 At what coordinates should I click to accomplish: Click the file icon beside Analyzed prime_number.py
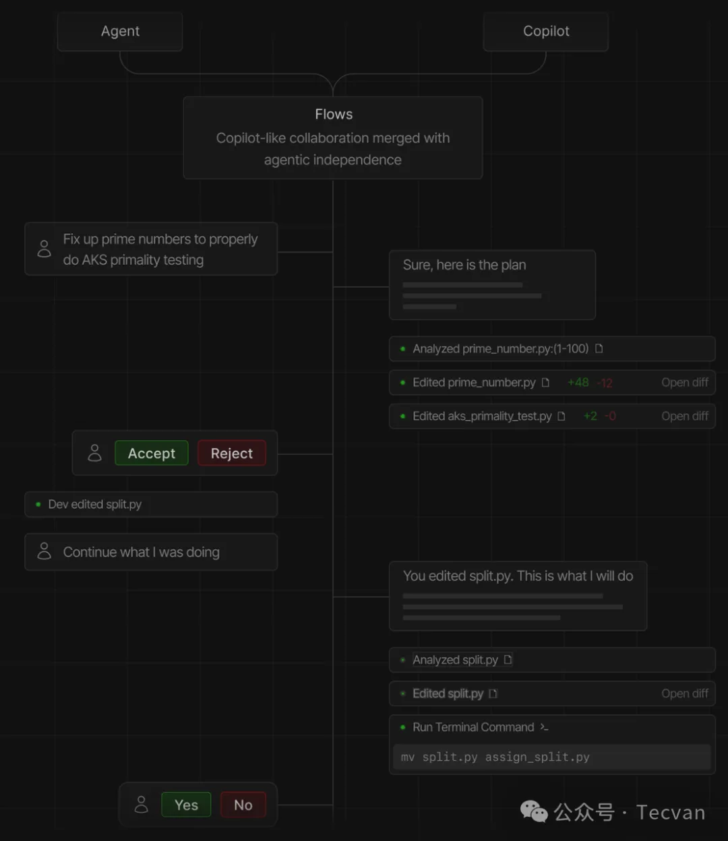click(599, 348)
